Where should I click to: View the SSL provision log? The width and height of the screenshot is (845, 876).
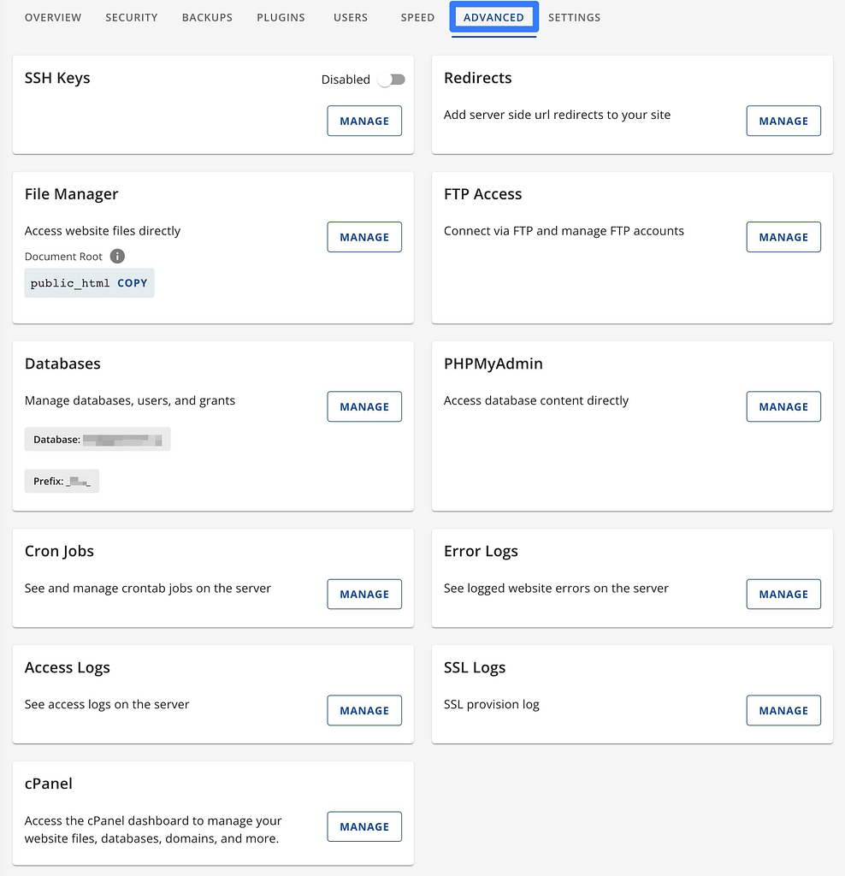783,710
